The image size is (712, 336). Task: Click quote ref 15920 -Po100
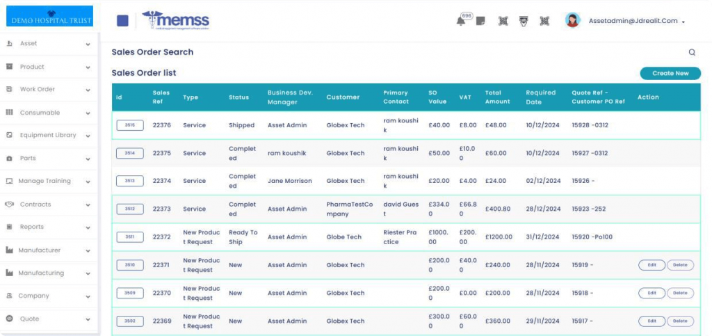point(592,237)
